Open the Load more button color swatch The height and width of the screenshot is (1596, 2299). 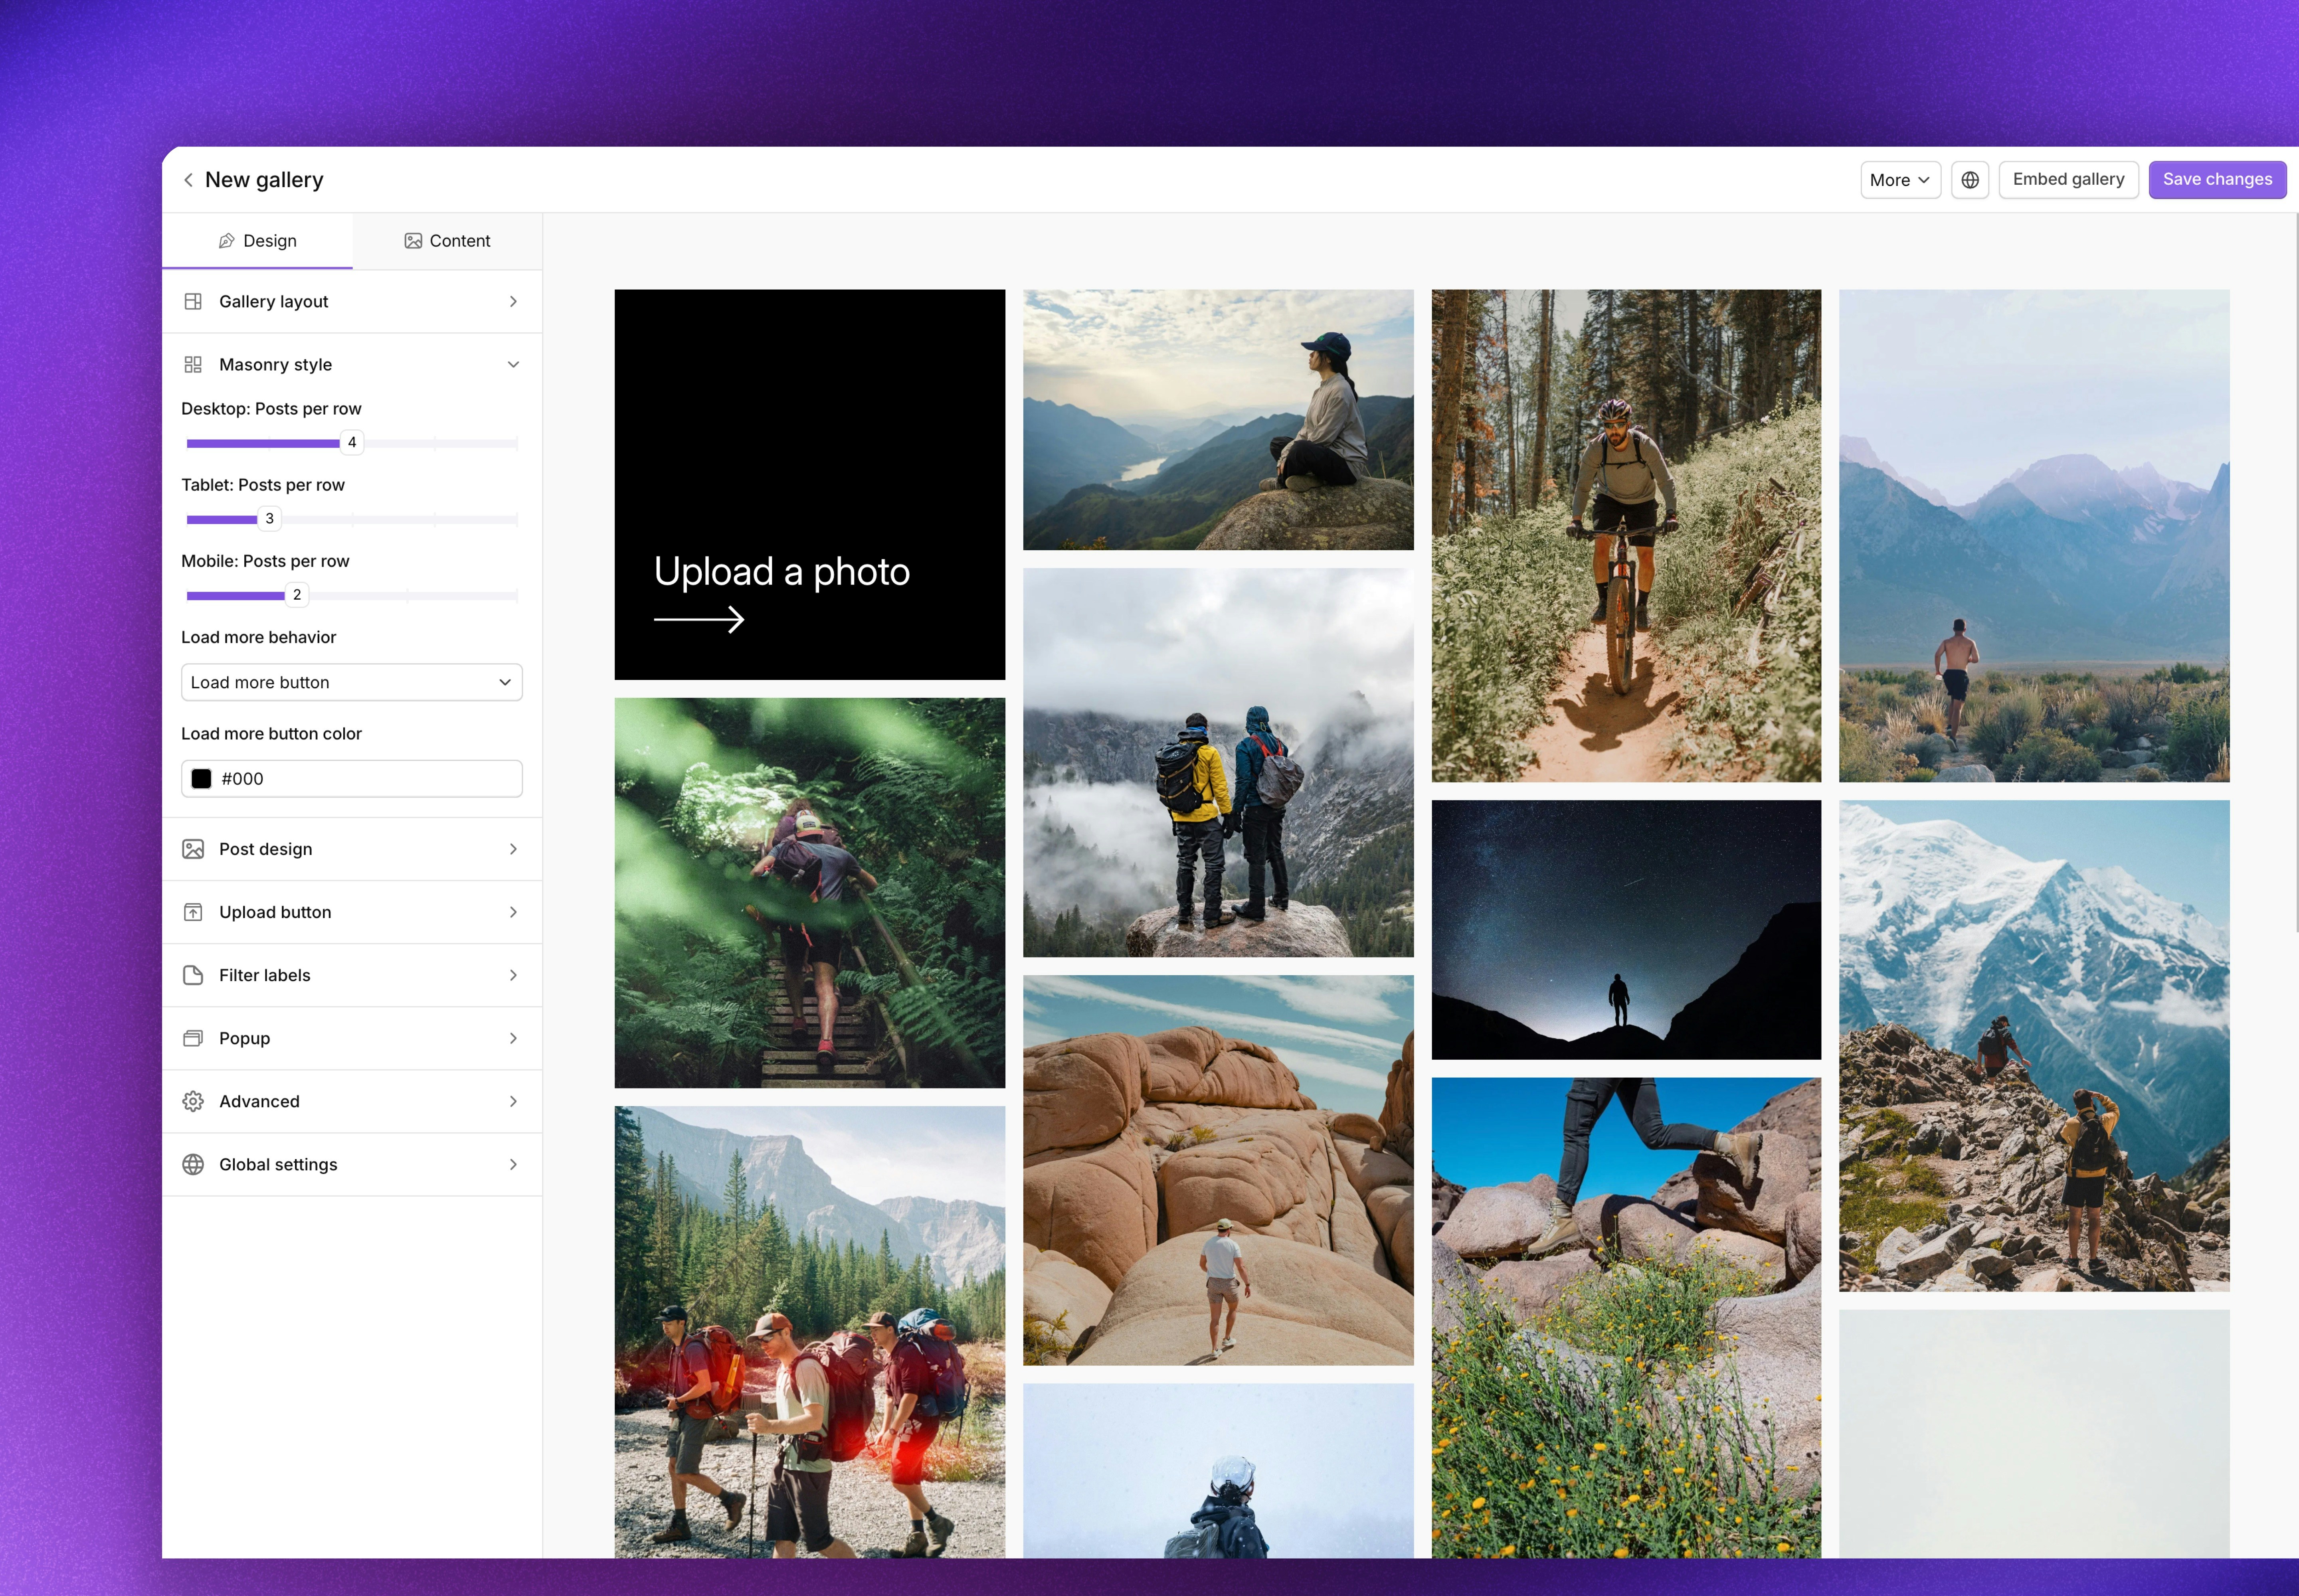[201, 778]
